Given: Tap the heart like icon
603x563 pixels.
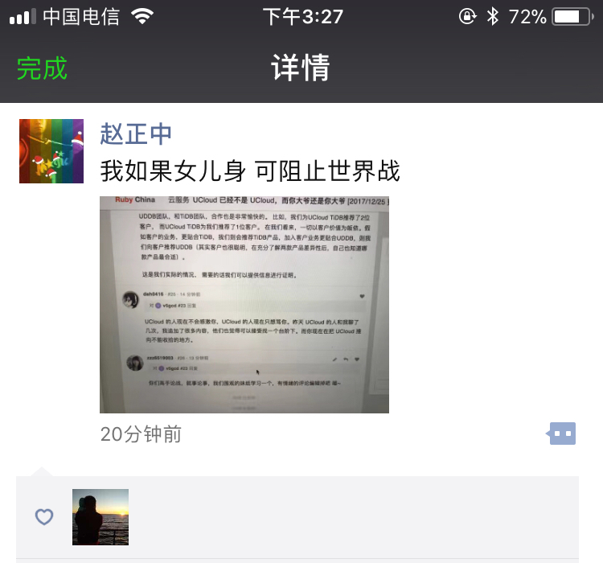Looking at the screenshot, I should 44,517.
